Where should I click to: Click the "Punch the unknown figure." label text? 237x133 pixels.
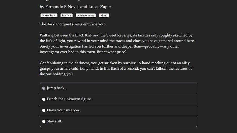69,99
